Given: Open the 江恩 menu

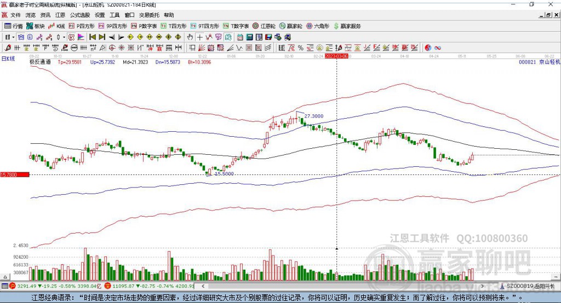Looking at the screenshot, I should coord(60,15).
